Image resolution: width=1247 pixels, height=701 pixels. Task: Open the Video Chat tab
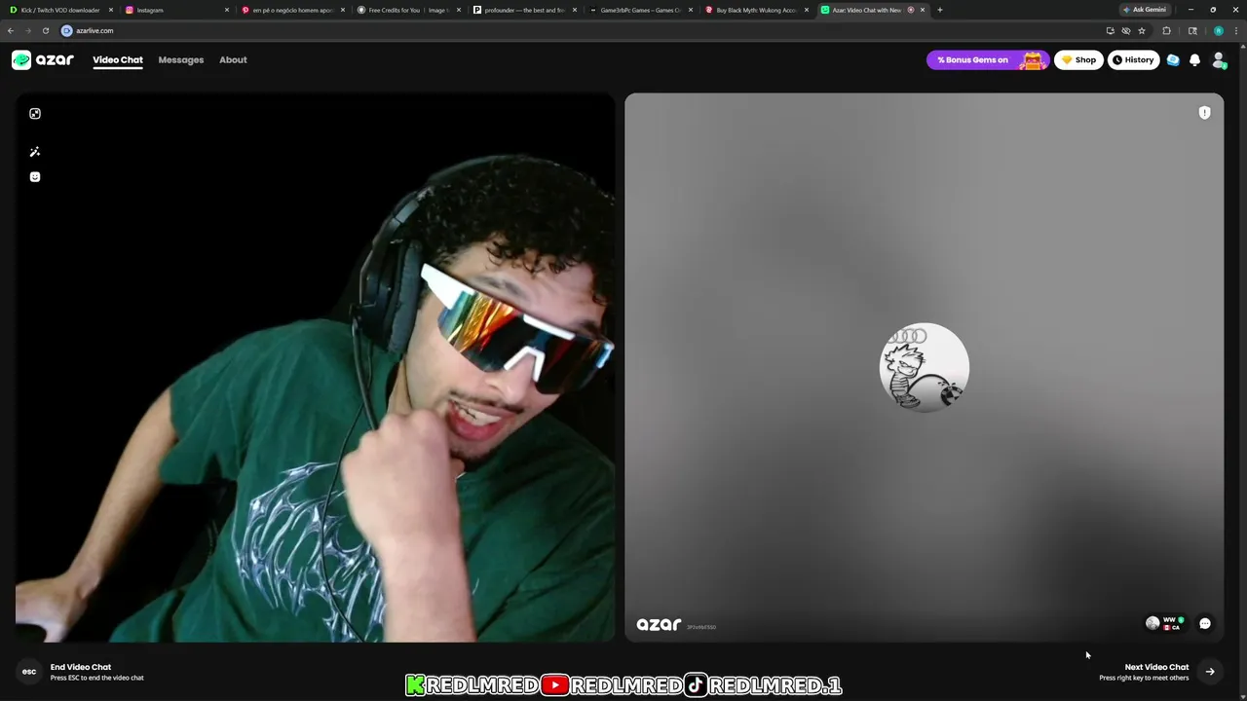(118, 60)
